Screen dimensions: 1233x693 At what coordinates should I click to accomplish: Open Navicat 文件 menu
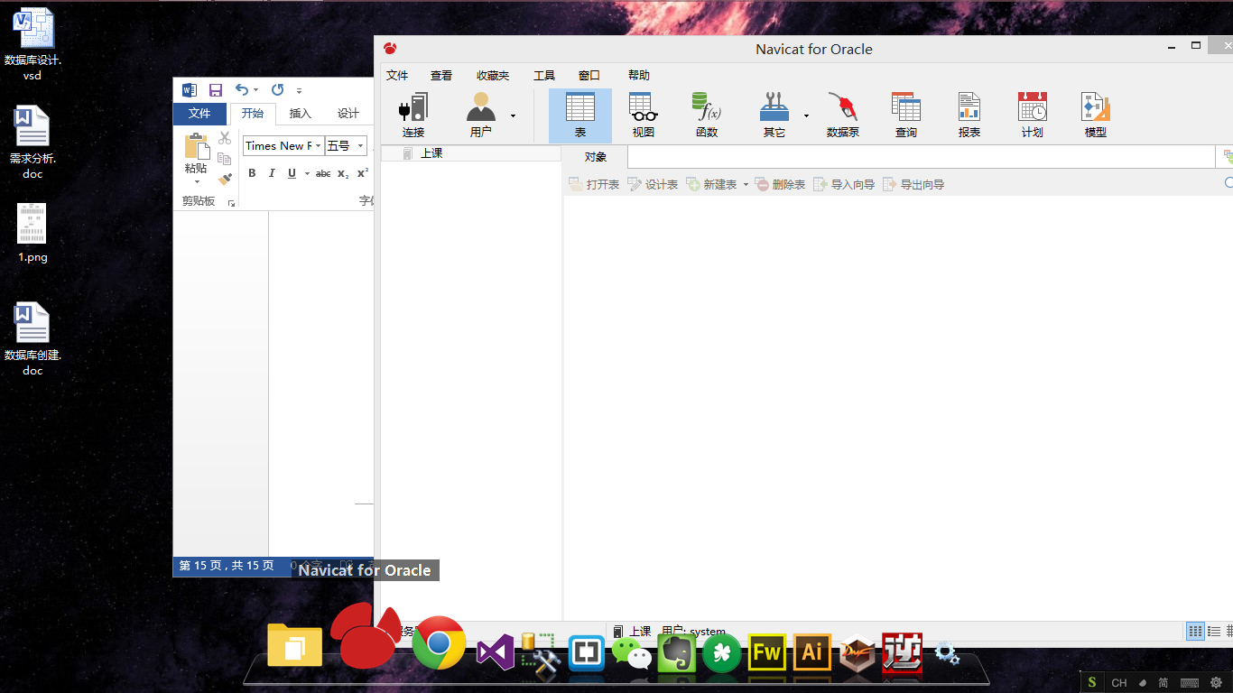coord(397,76)
